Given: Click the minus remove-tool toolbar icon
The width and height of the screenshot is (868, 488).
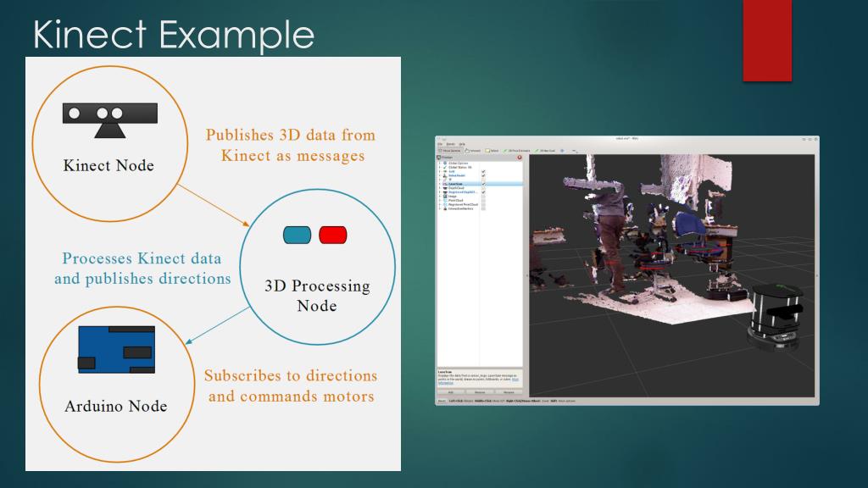Looking at the screenshot, I should (x=574, y=151).
